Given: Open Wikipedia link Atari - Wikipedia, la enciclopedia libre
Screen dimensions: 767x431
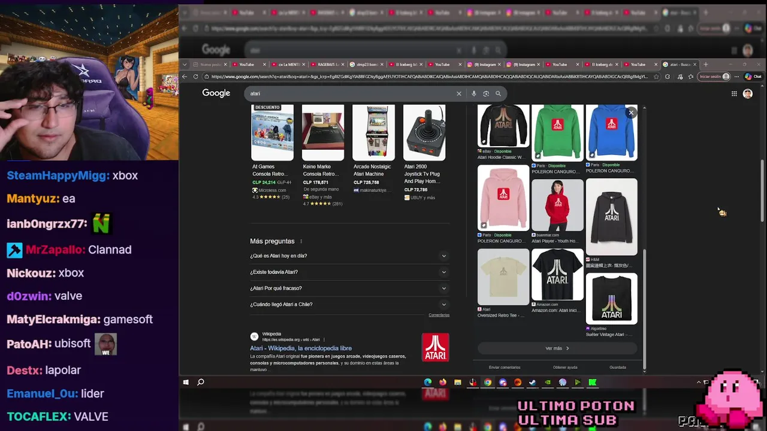Looking at the screenshot, I should (x=301, y=348).
